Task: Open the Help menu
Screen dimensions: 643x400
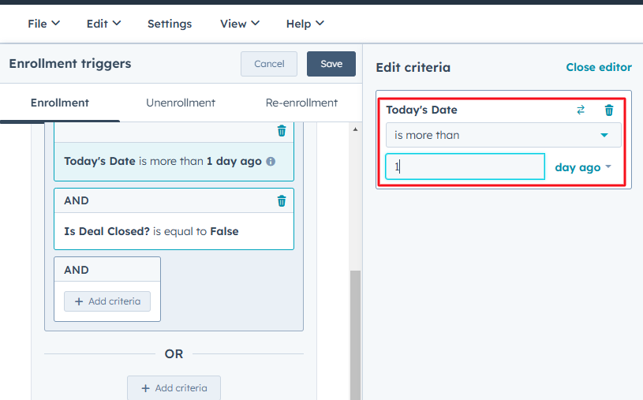Action: click(305, 24)
